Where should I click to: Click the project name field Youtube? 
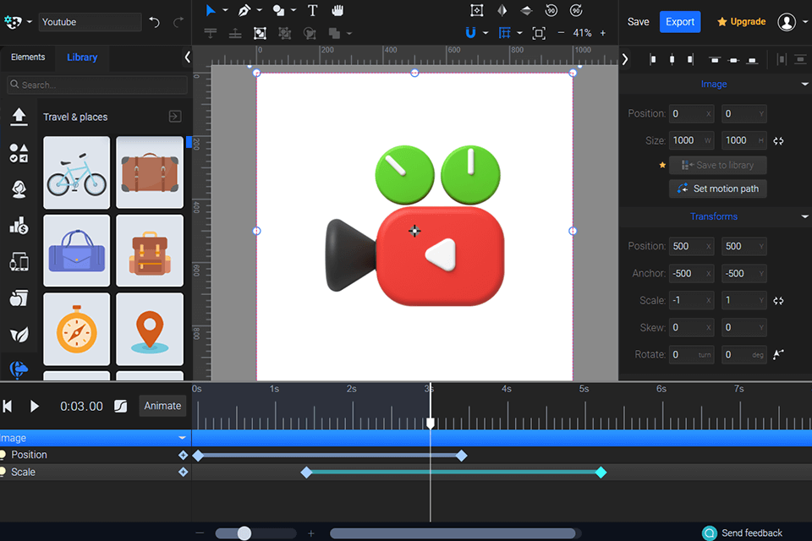91,22
